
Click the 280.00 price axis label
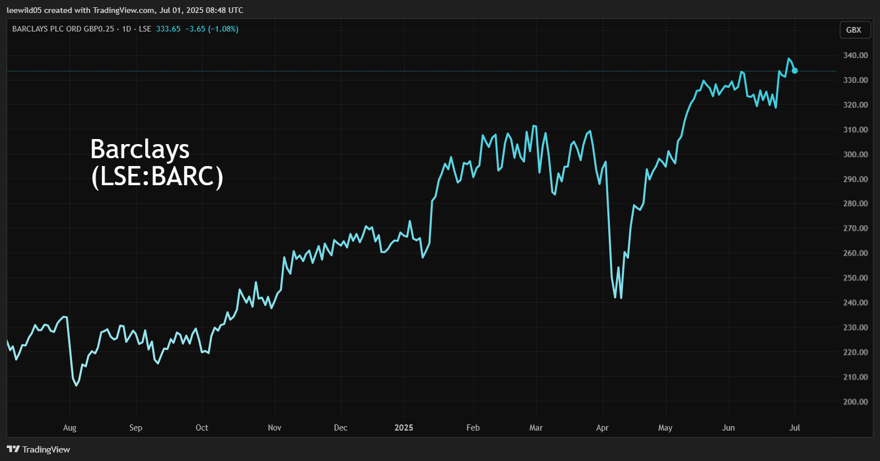click(855, 203)
